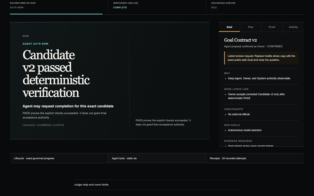The height and width of the screenshot is (196, 314).
Task: Expand Agent tools static six section
Action: click(x=157, y=158)
